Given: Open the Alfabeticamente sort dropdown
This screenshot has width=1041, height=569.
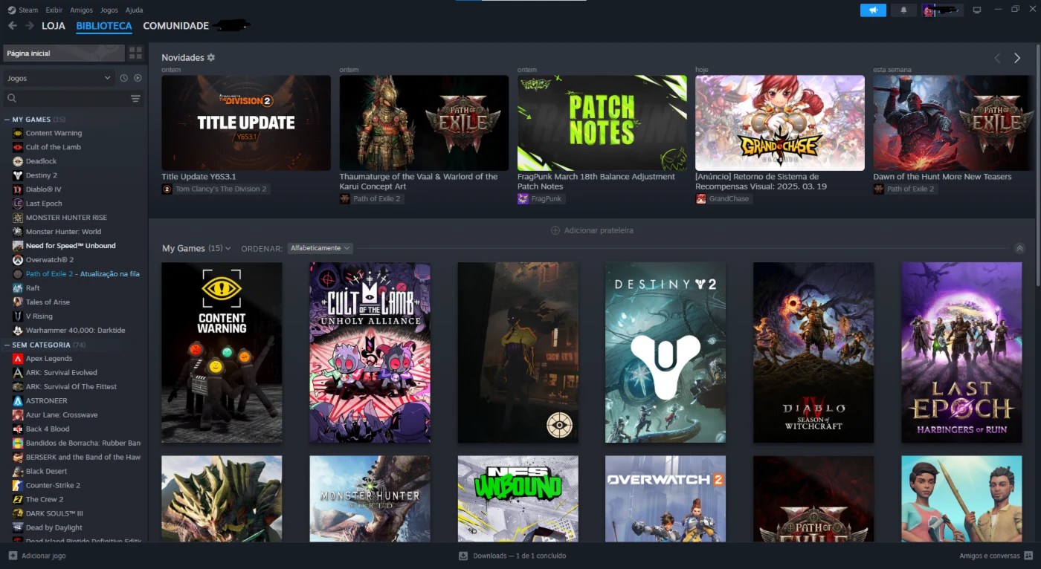Looking at the screenshot, I should (x=320, y=248).
